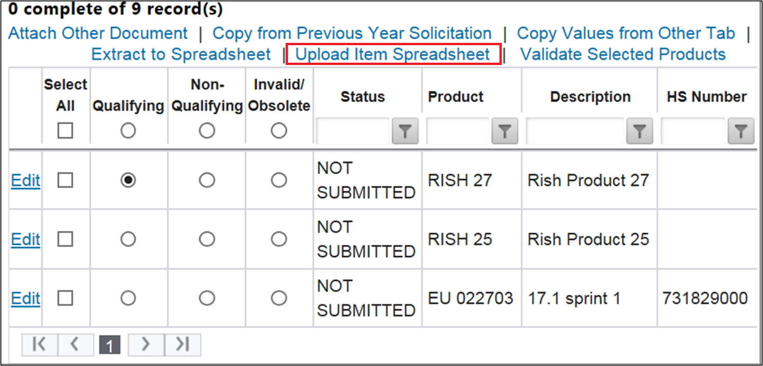
Task: Click the Product filter text field
Action: (x=458, y=131)
